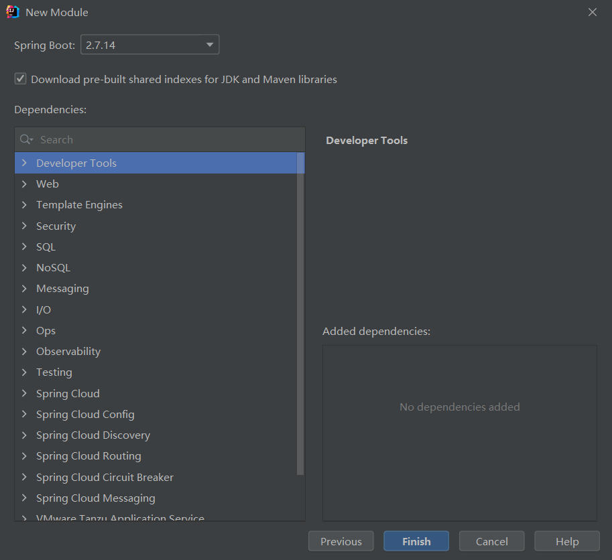Screen dimensions: 612x560
Task: Go back with the Previous button
Action: (x=341, y=541)
